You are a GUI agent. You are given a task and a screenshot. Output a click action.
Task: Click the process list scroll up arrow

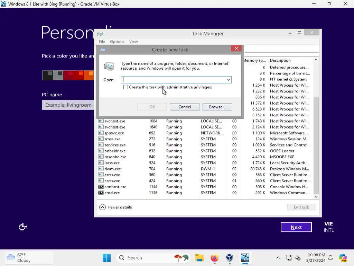[316, 60]
